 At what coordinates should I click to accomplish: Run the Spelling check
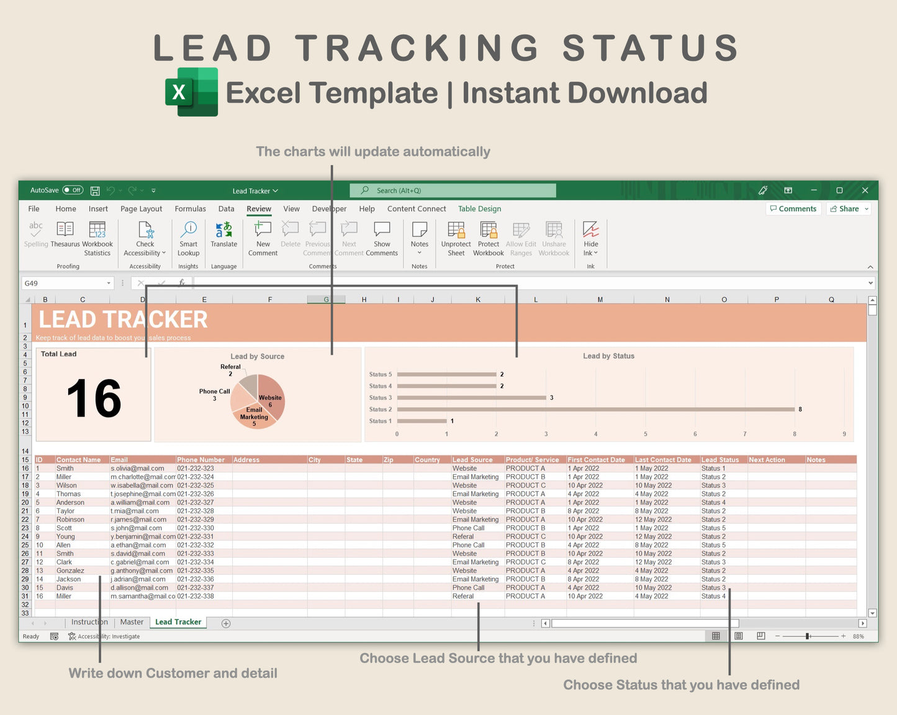click(35, 238)
